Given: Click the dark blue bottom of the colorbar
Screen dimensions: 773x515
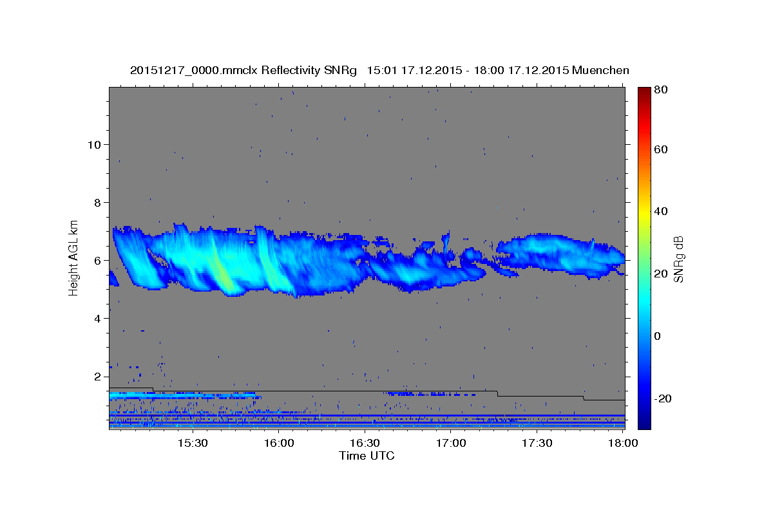Looking at the screenshot, I should point(644,422).
